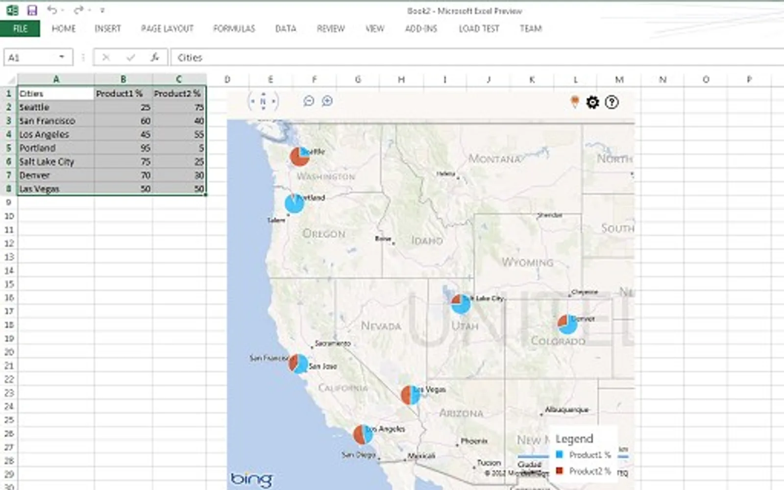Select row header 5

(8, 147)
